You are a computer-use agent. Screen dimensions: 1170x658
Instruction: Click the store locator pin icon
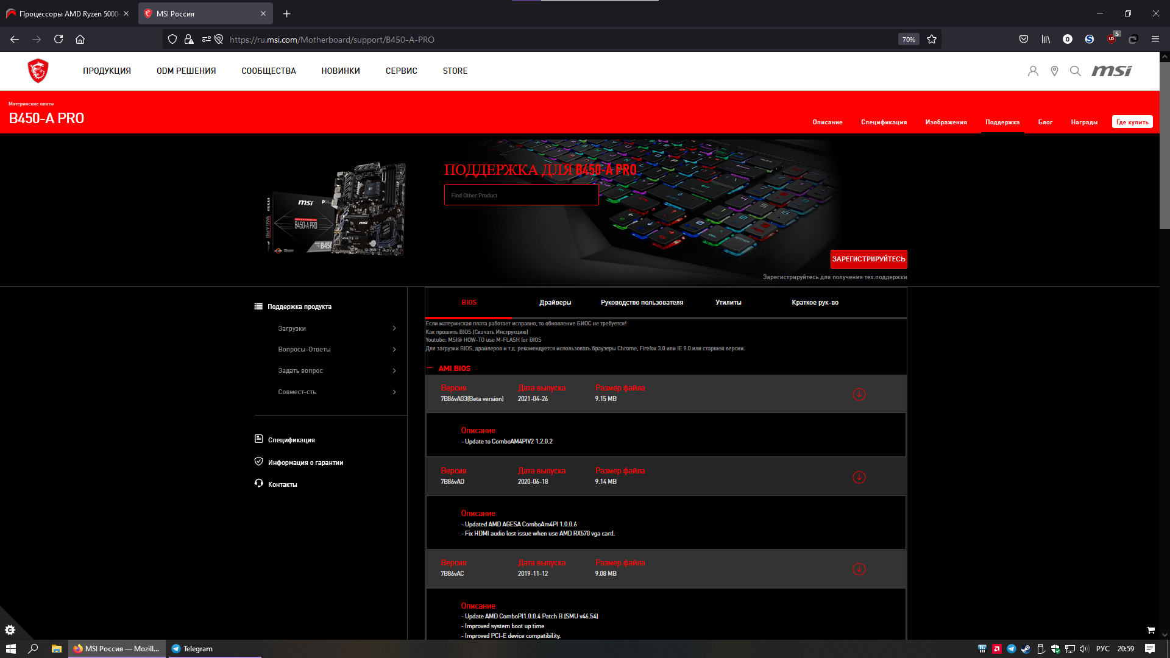coord(1054,71)
